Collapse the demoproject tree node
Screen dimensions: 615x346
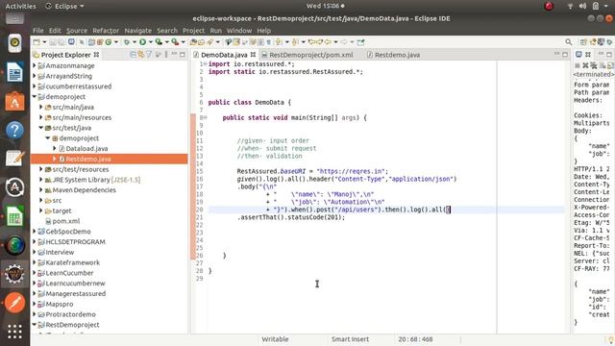(35, 96)
